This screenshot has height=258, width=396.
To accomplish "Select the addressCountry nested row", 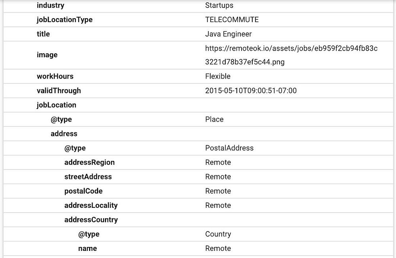I will [91, 220].
